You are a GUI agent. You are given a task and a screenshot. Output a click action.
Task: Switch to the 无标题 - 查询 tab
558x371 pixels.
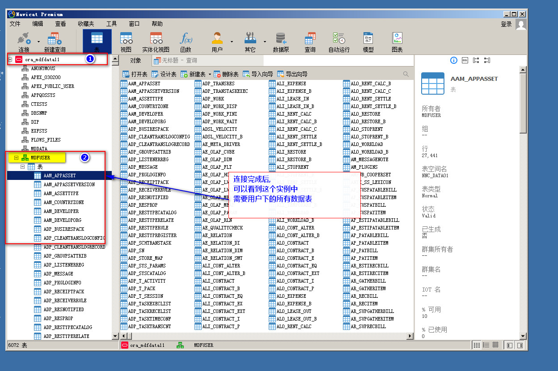pyautogui.click(x=175, y=61)
